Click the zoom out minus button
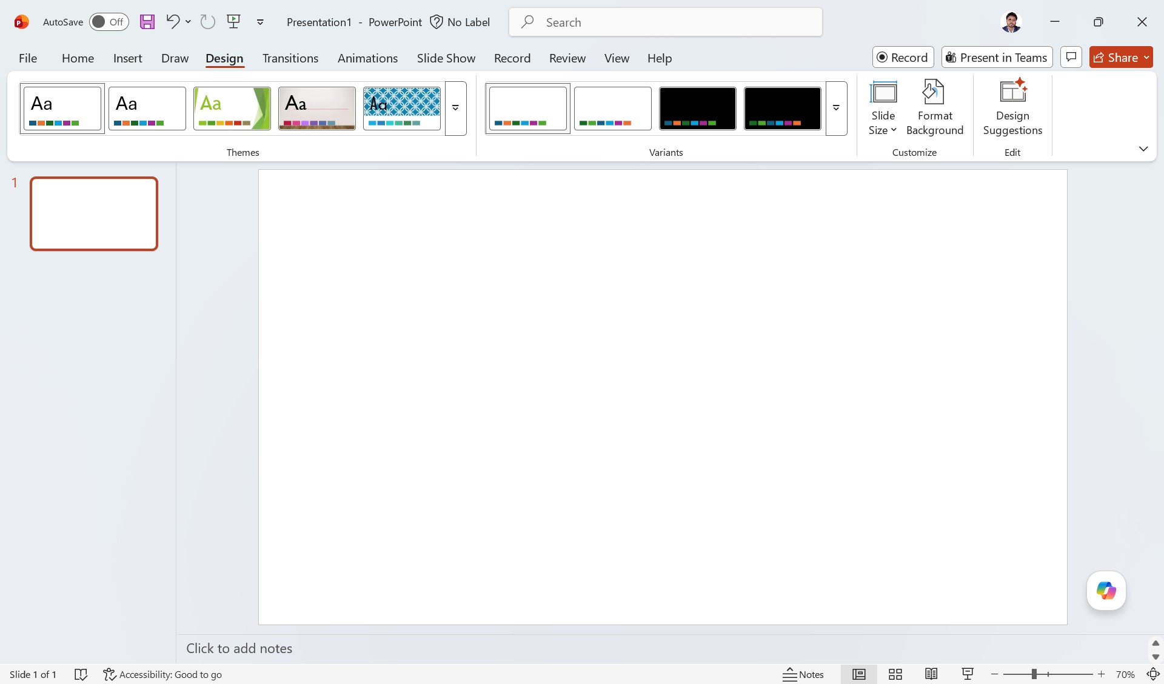 click(x=995, y=674)
